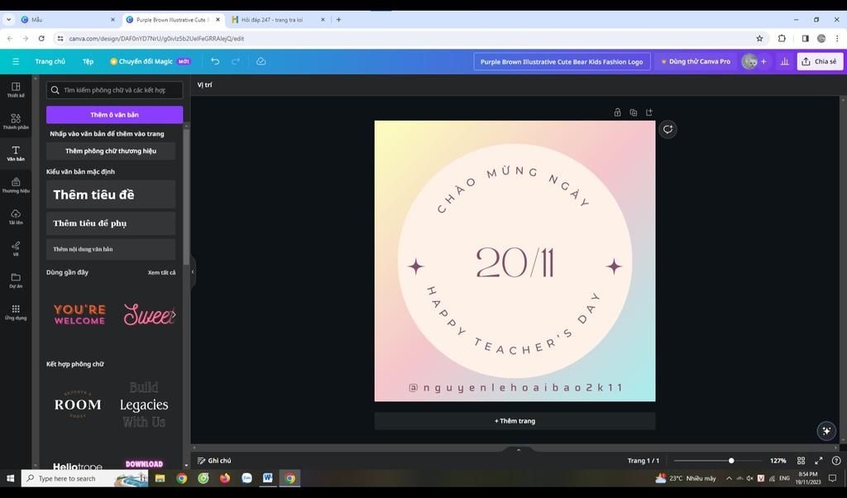Toggle grid view of pages
The image size is (847, 498).
point(801,461)
